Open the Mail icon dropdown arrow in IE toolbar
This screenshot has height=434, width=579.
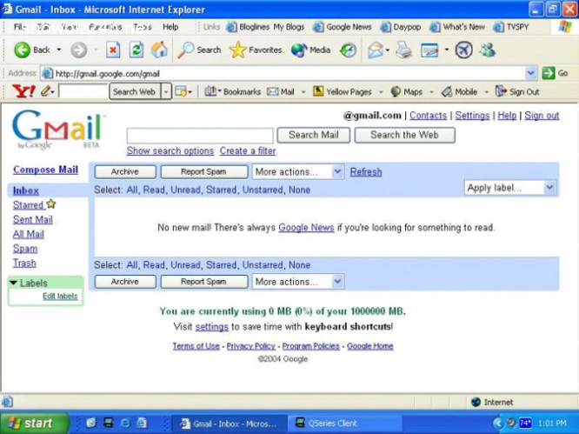388,50
